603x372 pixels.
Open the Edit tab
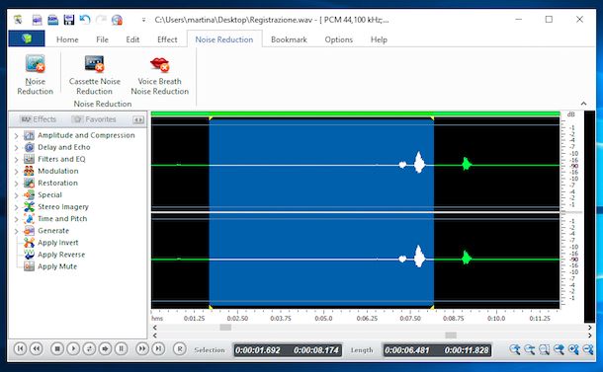132,39
